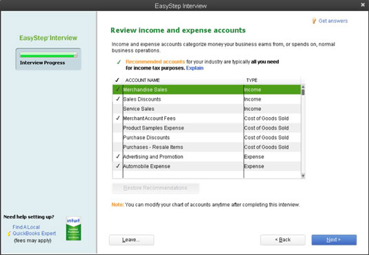Click Expense type for Automobile Expense

[x=254, y=166]
